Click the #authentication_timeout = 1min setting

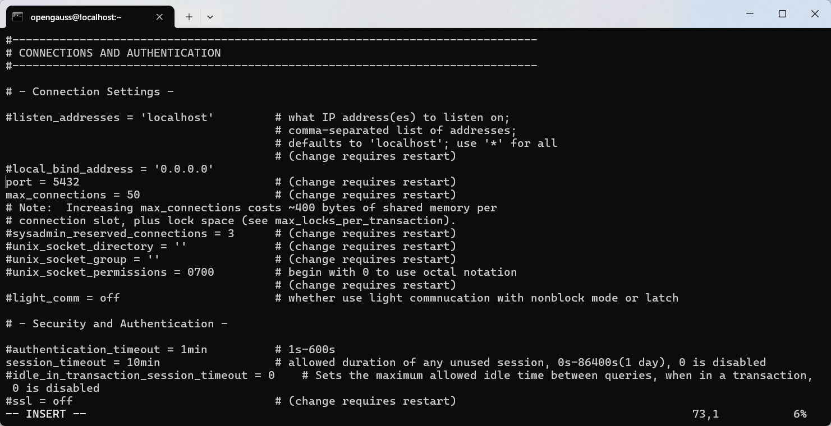click(107, 349)
